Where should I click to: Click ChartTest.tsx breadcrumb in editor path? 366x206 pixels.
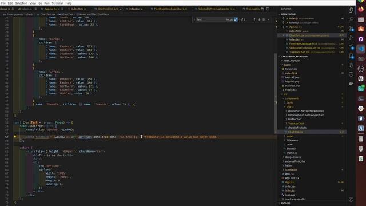(48, 14)
